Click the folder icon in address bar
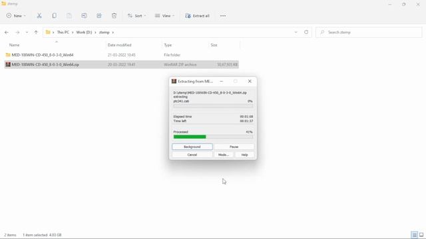 [x=48, y=33]
